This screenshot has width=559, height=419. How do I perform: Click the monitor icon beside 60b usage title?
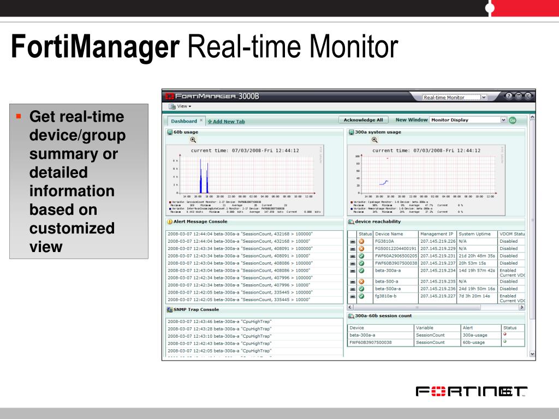(x=170, y=132)
